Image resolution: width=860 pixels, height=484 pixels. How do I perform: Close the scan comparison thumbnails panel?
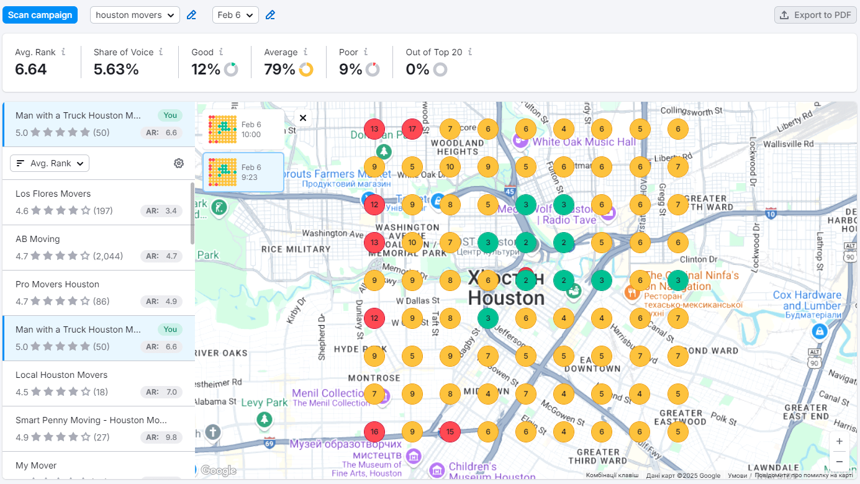pyautogui.click(x=302, y=118)
